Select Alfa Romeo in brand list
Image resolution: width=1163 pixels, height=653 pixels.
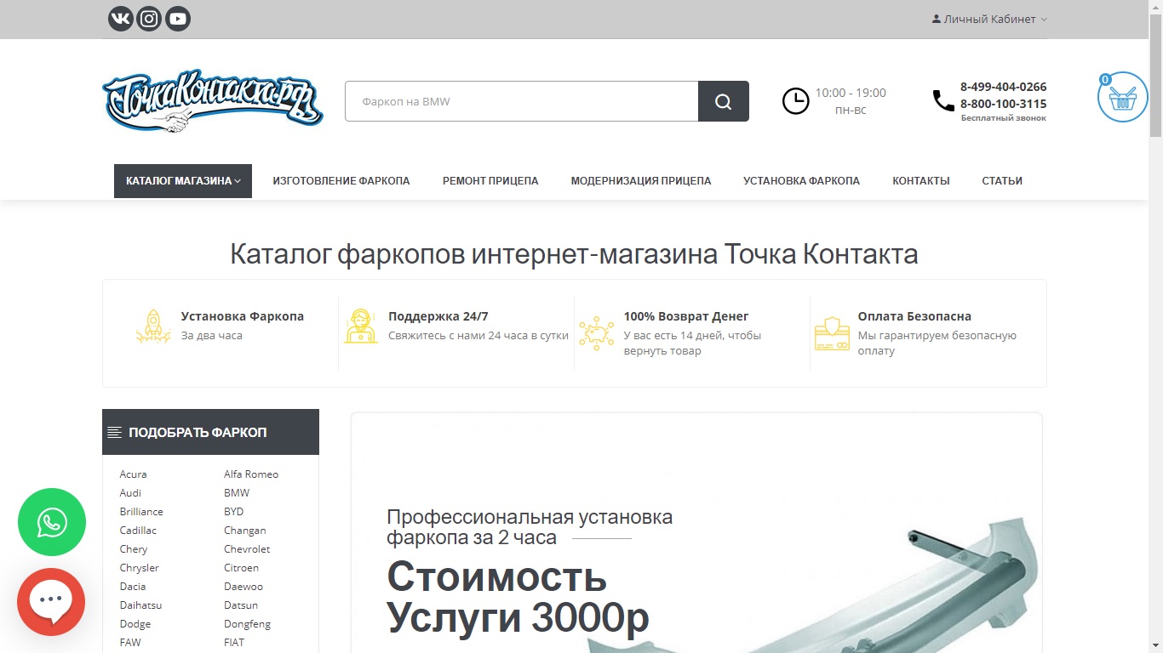click(x=251, y=474)
